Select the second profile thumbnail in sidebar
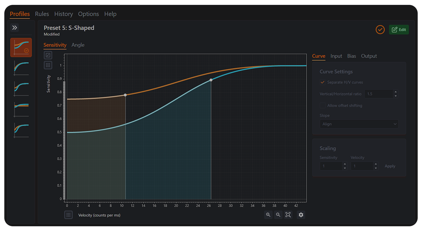The height and width of the screenshot is (230, 422). click(21, 68)
